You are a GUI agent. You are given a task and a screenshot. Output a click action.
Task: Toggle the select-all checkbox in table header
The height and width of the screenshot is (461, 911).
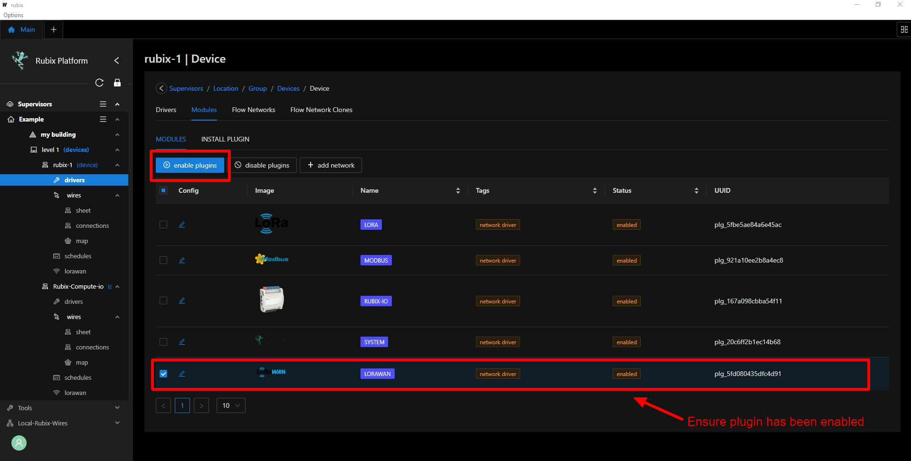pos(163,190)
